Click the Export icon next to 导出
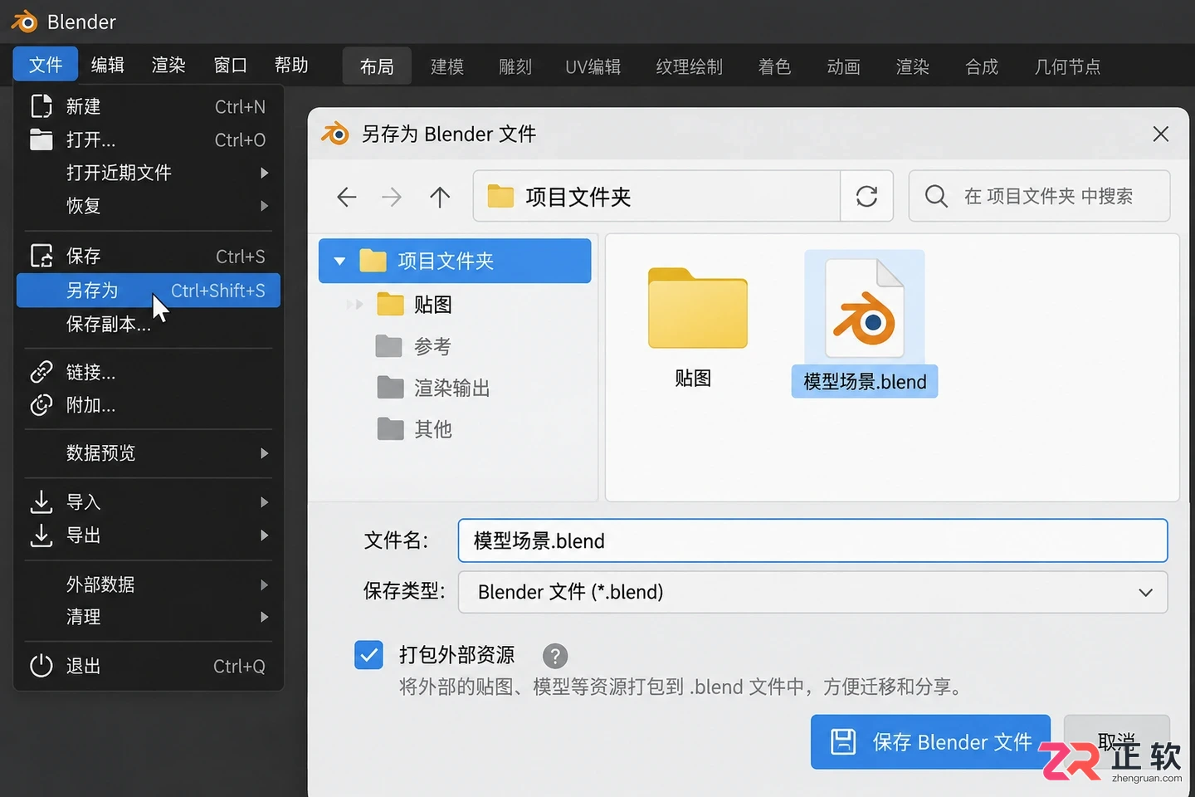This screenshot has width=1195, height=797. (x=41, y=535)
